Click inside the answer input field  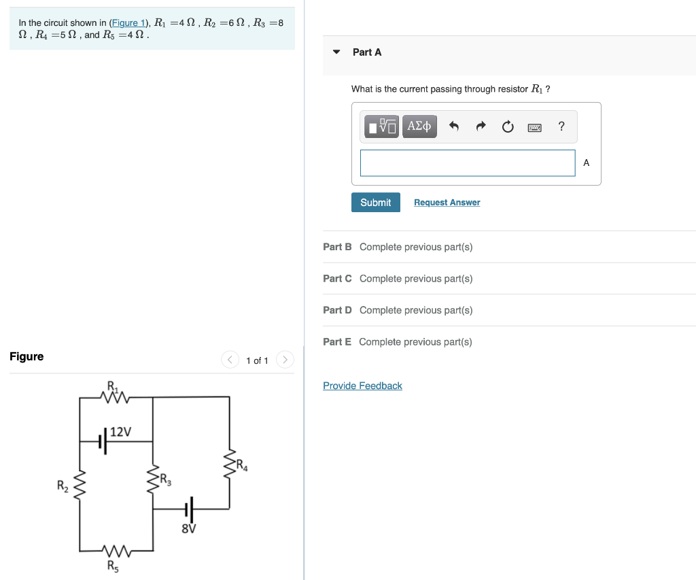pyautogui.click(x=467, y=163)
